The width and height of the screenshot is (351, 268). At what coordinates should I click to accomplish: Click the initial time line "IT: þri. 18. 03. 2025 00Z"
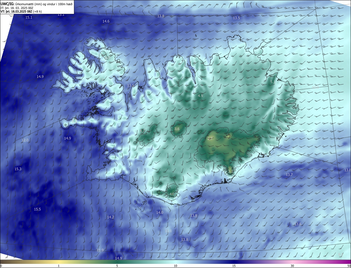17,8
